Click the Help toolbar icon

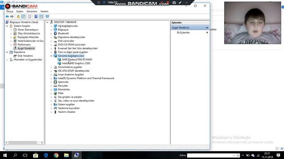click(36, 17)
